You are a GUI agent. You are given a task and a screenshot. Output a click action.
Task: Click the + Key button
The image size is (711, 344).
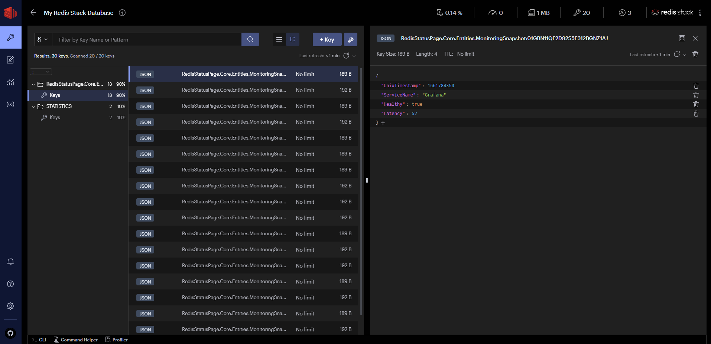coord(327,39)
